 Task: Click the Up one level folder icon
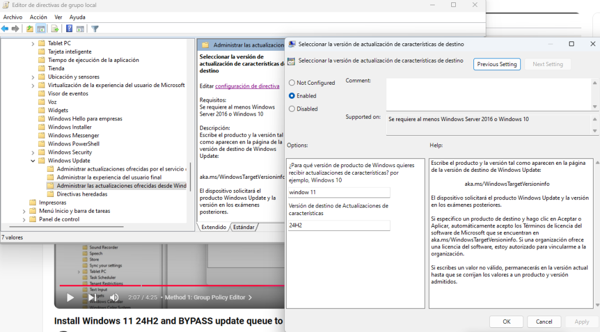(x=30, y=29)
